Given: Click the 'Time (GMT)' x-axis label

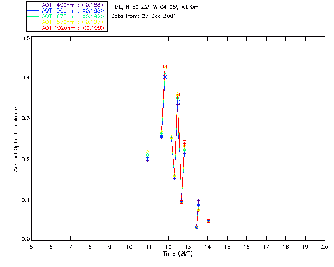Looking at the screenshot, I should [x=177, y=254].
